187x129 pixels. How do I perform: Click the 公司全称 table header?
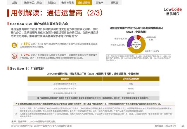[65, 79]
